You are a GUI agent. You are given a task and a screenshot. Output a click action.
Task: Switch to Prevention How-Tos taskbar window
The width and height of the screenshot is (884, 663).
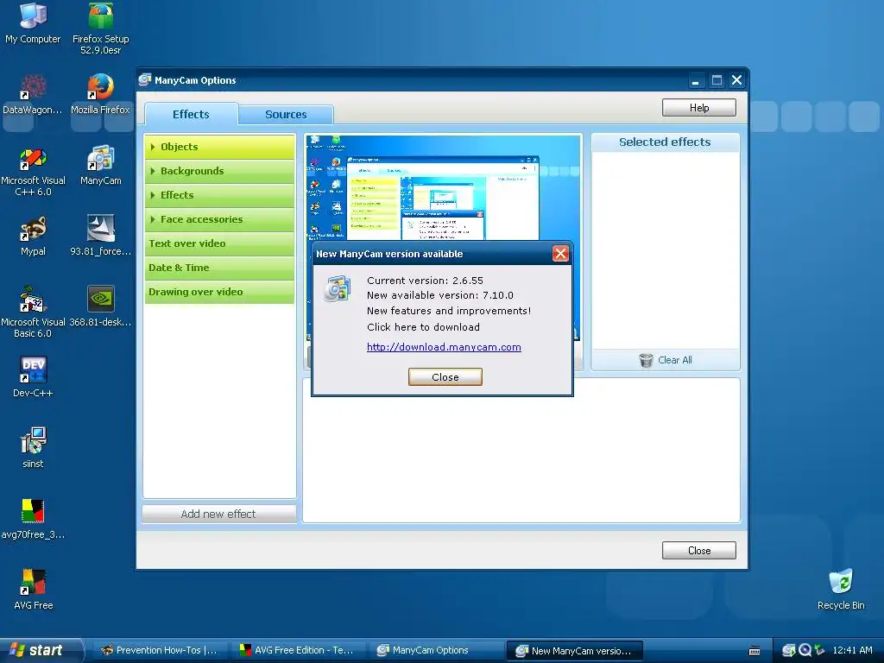(x=160, y=651)
